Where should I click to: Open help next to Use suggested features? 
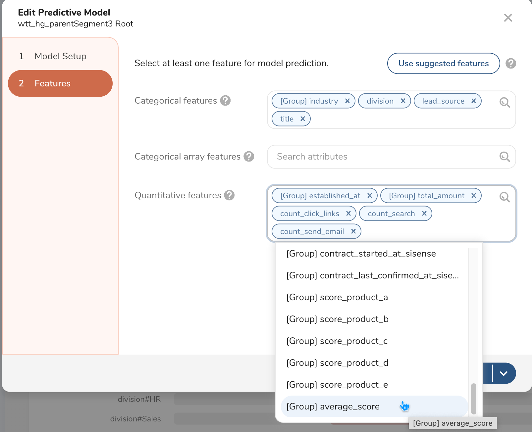(x=511, y=63)
